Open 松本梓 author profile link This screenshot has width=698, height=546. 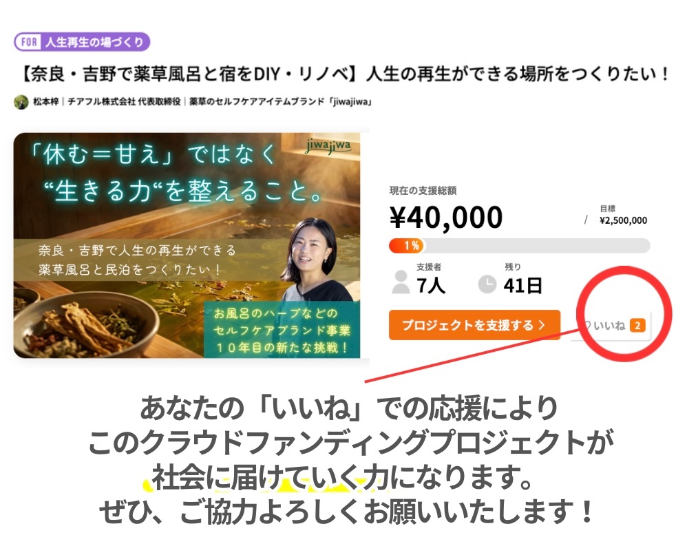pos(46,101)
